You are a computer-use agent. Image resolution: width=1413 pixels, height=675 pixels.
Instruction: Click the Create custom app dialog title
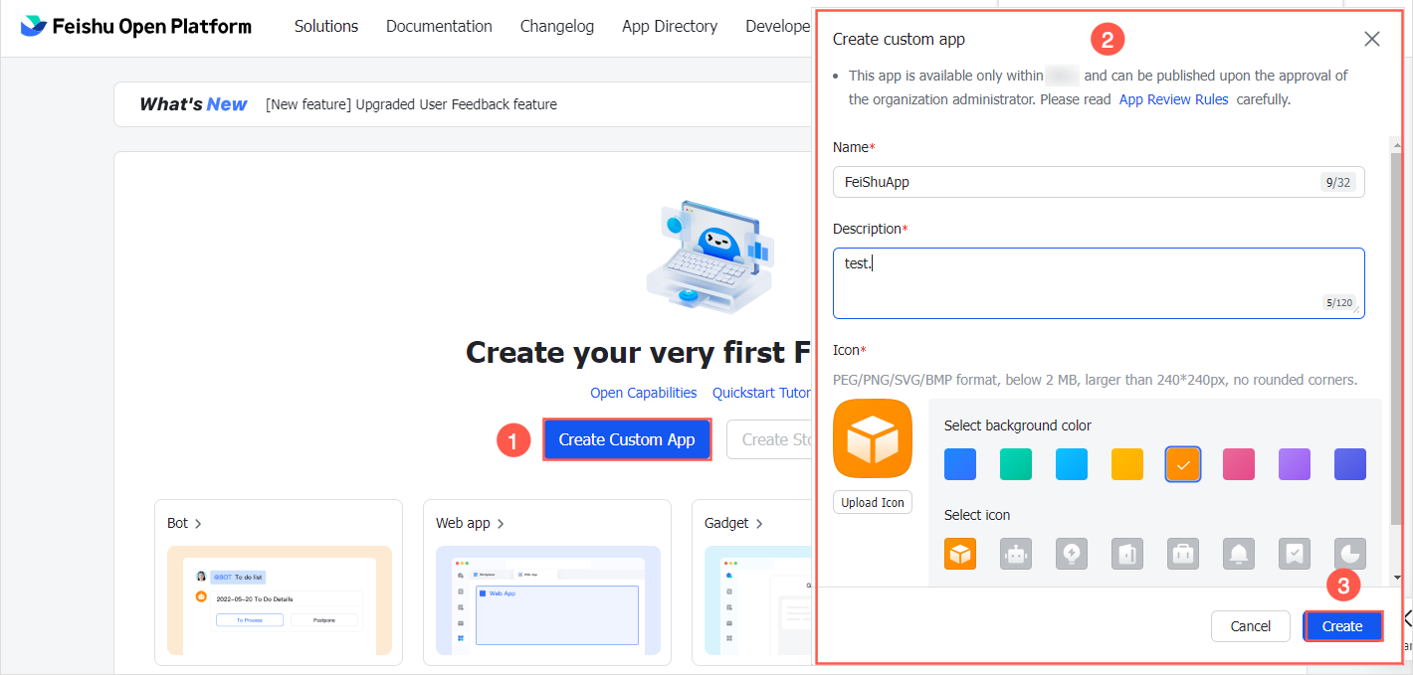(899, 39)
